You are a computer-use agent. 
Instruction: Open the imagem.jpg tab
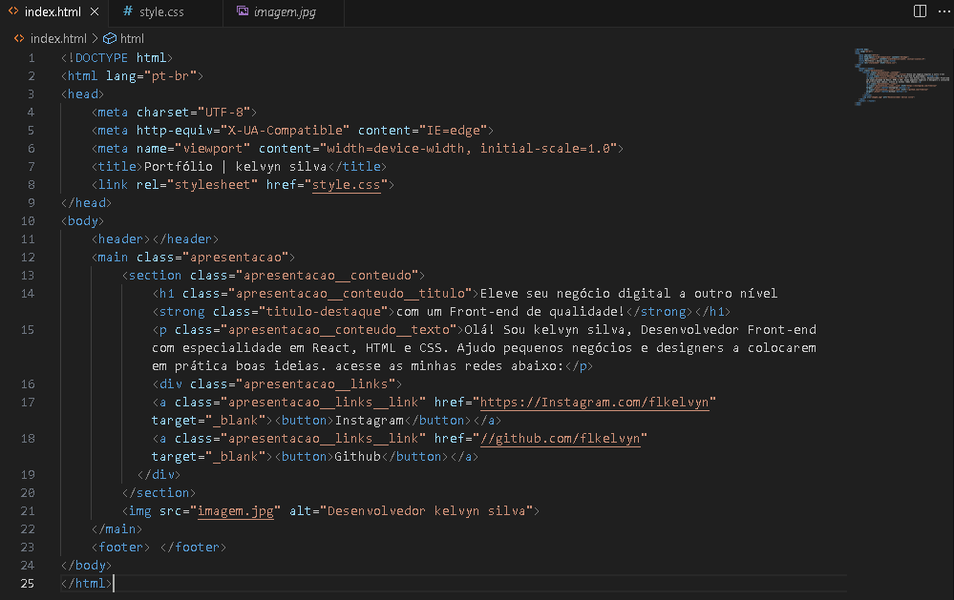[x=285, y=12]
